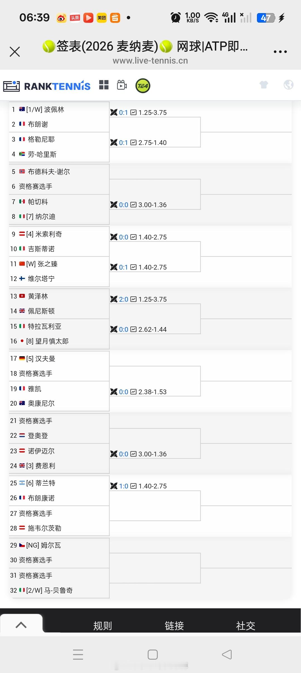The image size is (301, 673).
Task: Open the green TE4 round logo
Action: (x=143, y=86)
